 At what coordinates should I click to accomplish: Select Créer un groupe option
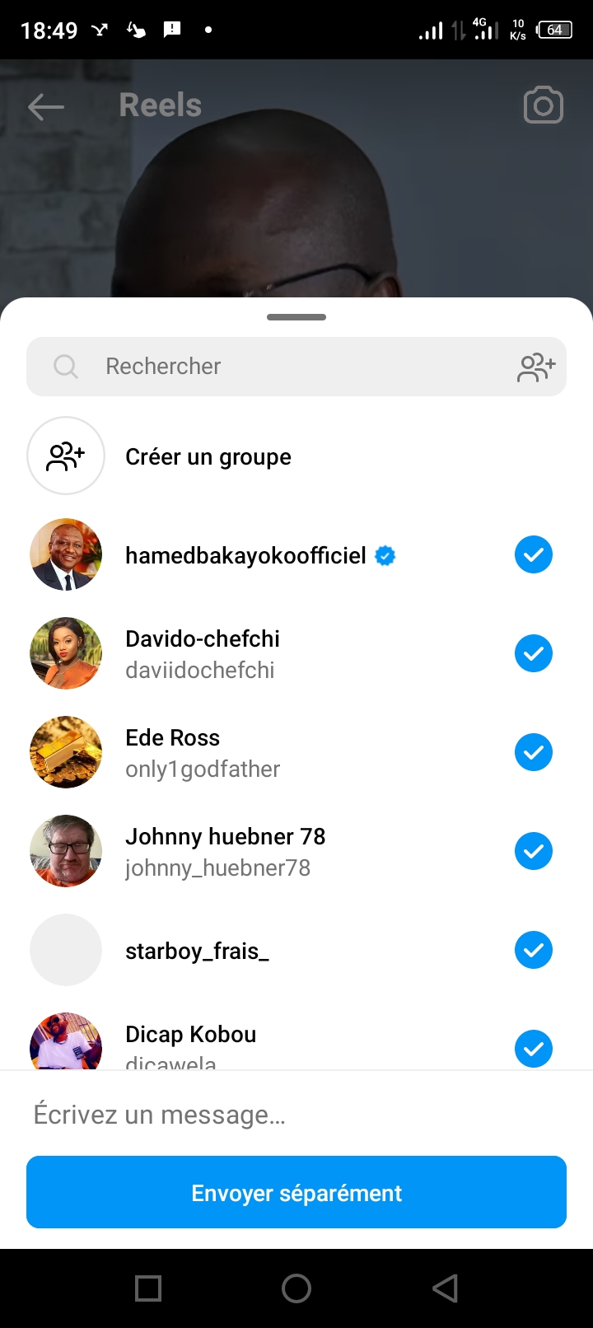[208, 457]
